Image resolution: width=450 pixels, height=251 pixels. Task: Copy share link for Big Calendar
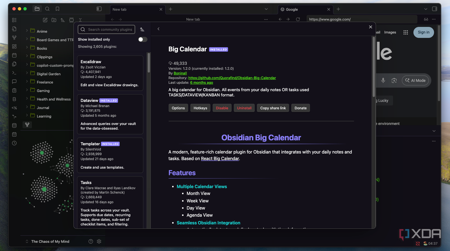click(x=273, y=108)
